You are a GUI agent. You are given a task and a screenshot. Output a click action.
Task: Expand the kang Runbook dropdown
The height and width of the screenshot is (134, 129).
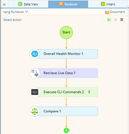click(27, 12)
